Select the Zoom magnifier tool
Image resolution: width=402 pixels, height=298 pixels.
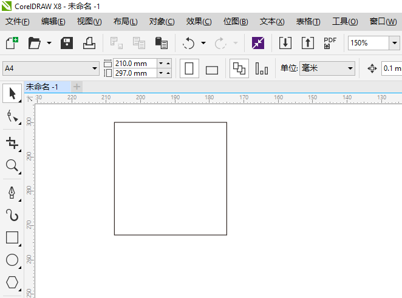click(12, 165)
